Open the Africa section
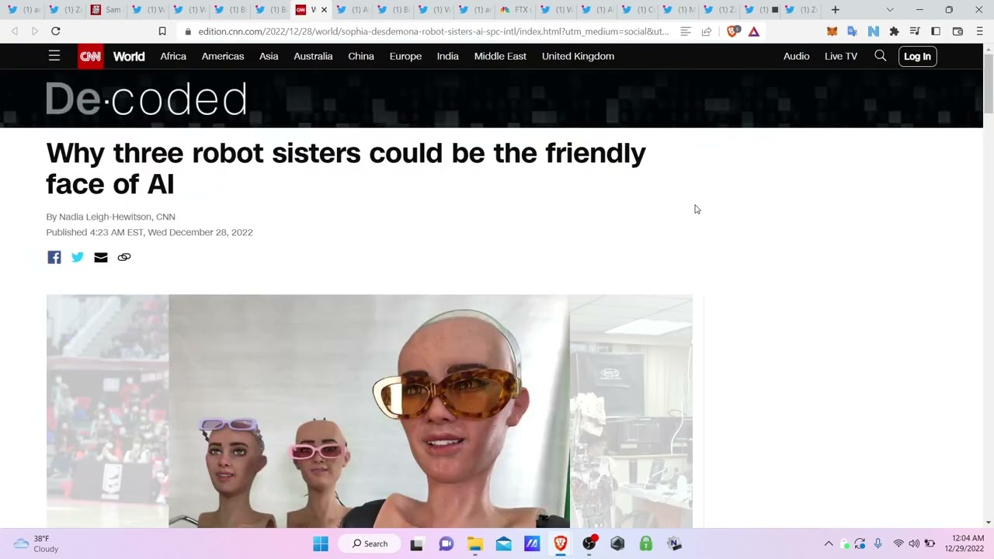994x559 pixels. 173,56
